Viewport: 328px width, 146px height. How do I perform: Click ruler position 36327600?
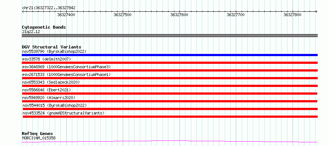coord(179,15)
